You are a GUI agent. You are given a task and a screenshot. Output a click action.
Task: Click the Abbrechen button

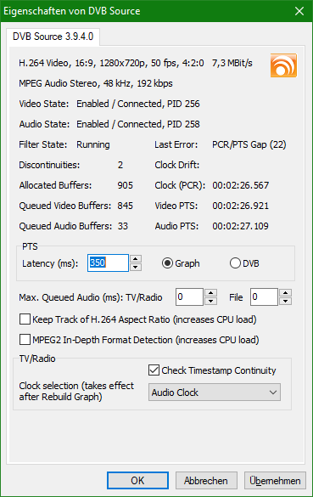[206, 481]
